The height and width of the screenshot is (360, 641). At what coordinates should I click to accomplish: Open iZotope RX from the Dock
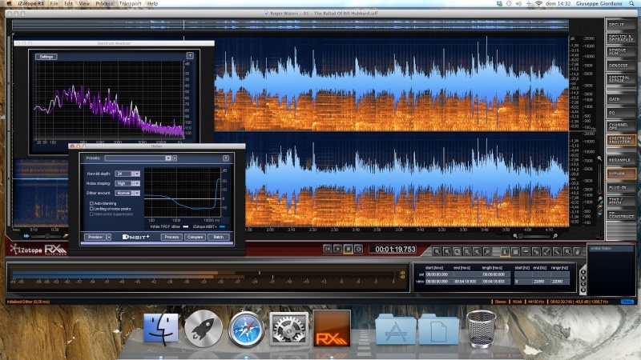click(332, 329)
